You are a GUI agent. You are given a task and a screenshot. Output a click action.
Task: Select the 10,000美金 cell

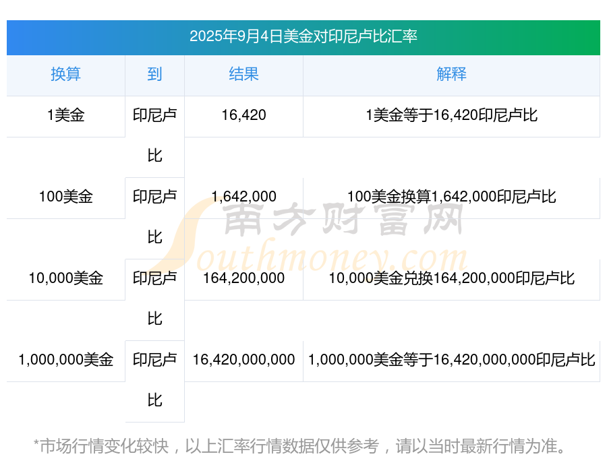click(66, 278)
